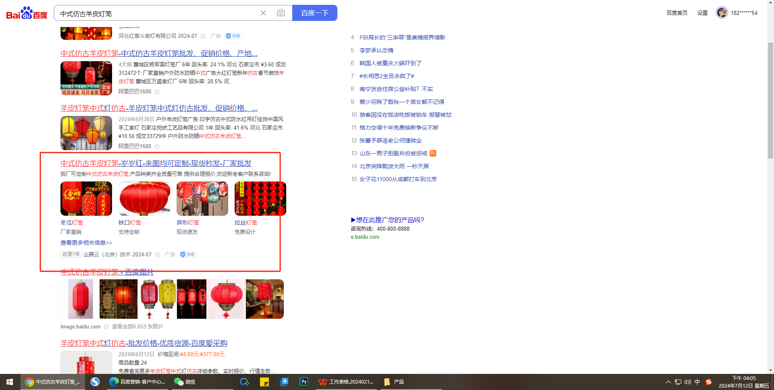
Task: Click the 保障 badge beside 河北紫斗宫灯有限公司
Action: click(233, 36)
